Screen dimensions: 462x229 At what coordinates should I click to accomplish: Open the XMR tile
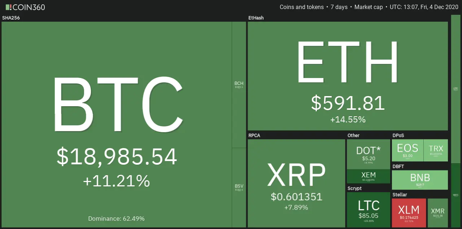coord(438,213)
